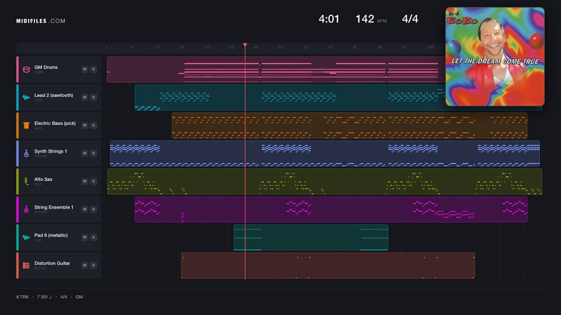This screenshot has height=315, width=561.
Task: Click bar 9 on the timeline ruler
Action: [x=131, y=47]
